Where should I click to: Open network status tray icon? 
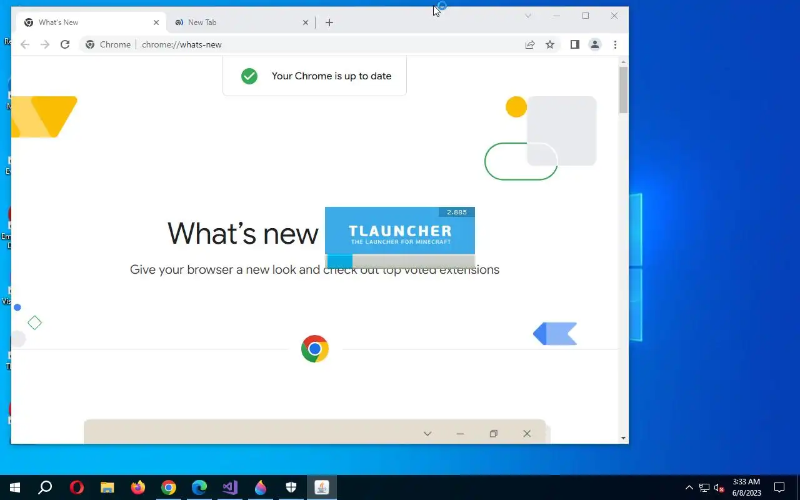(704, 487)
